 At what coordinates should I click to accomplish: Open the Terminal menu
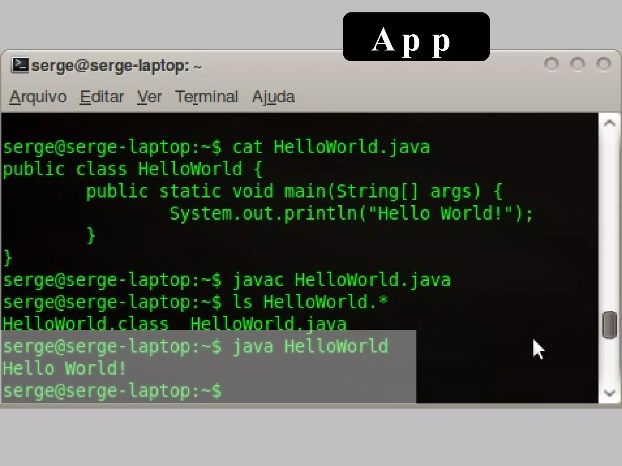(x=207, y=97)
